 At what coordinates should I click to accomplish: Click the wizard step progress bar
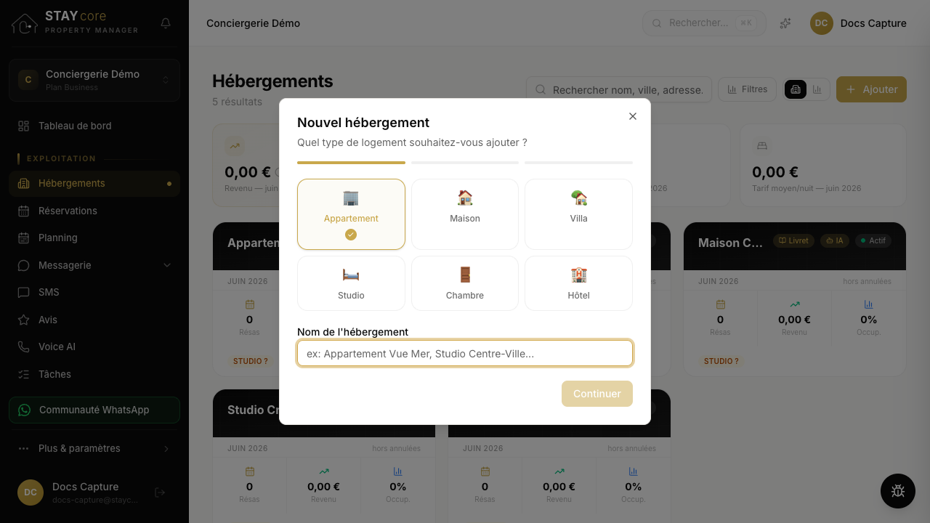465,163
